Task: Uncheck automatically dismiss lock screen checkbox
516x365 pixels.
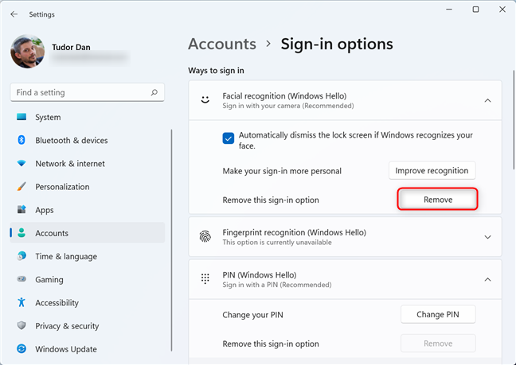Action: point(229,138)
